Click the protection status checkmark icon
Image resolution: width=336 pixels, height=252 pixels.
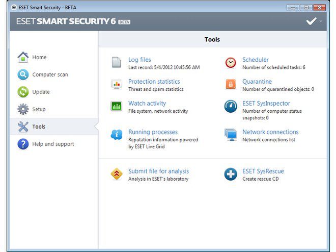point(312,21)
